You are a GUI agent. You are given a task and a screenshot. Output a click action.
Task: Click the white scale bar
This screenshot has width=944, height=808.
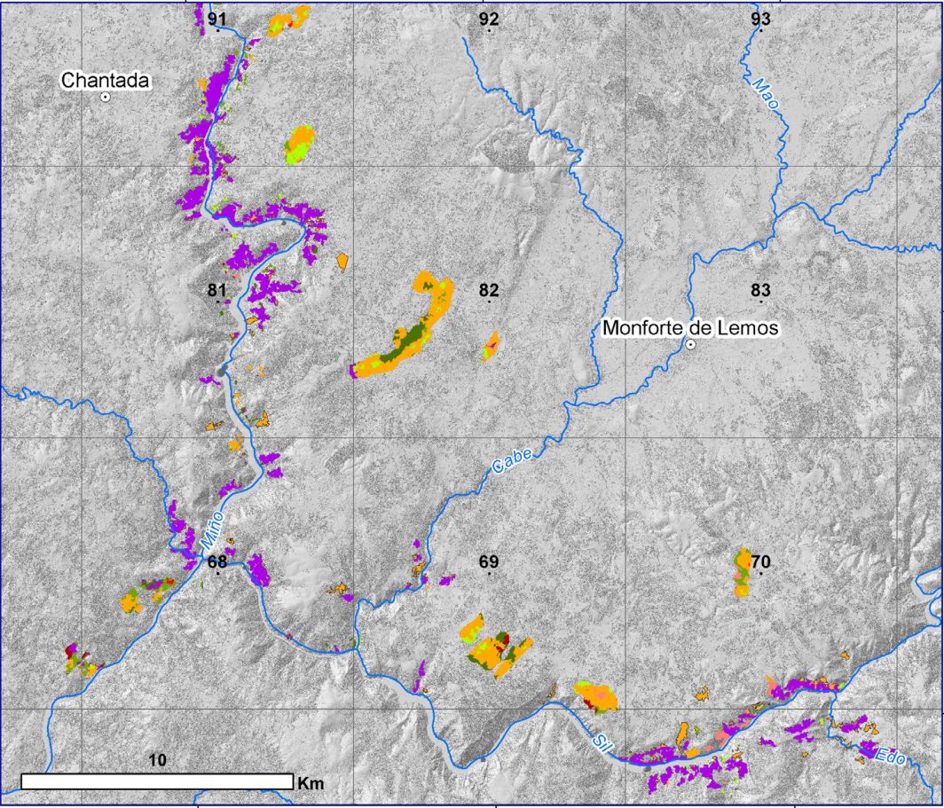[x=157, y=781]
